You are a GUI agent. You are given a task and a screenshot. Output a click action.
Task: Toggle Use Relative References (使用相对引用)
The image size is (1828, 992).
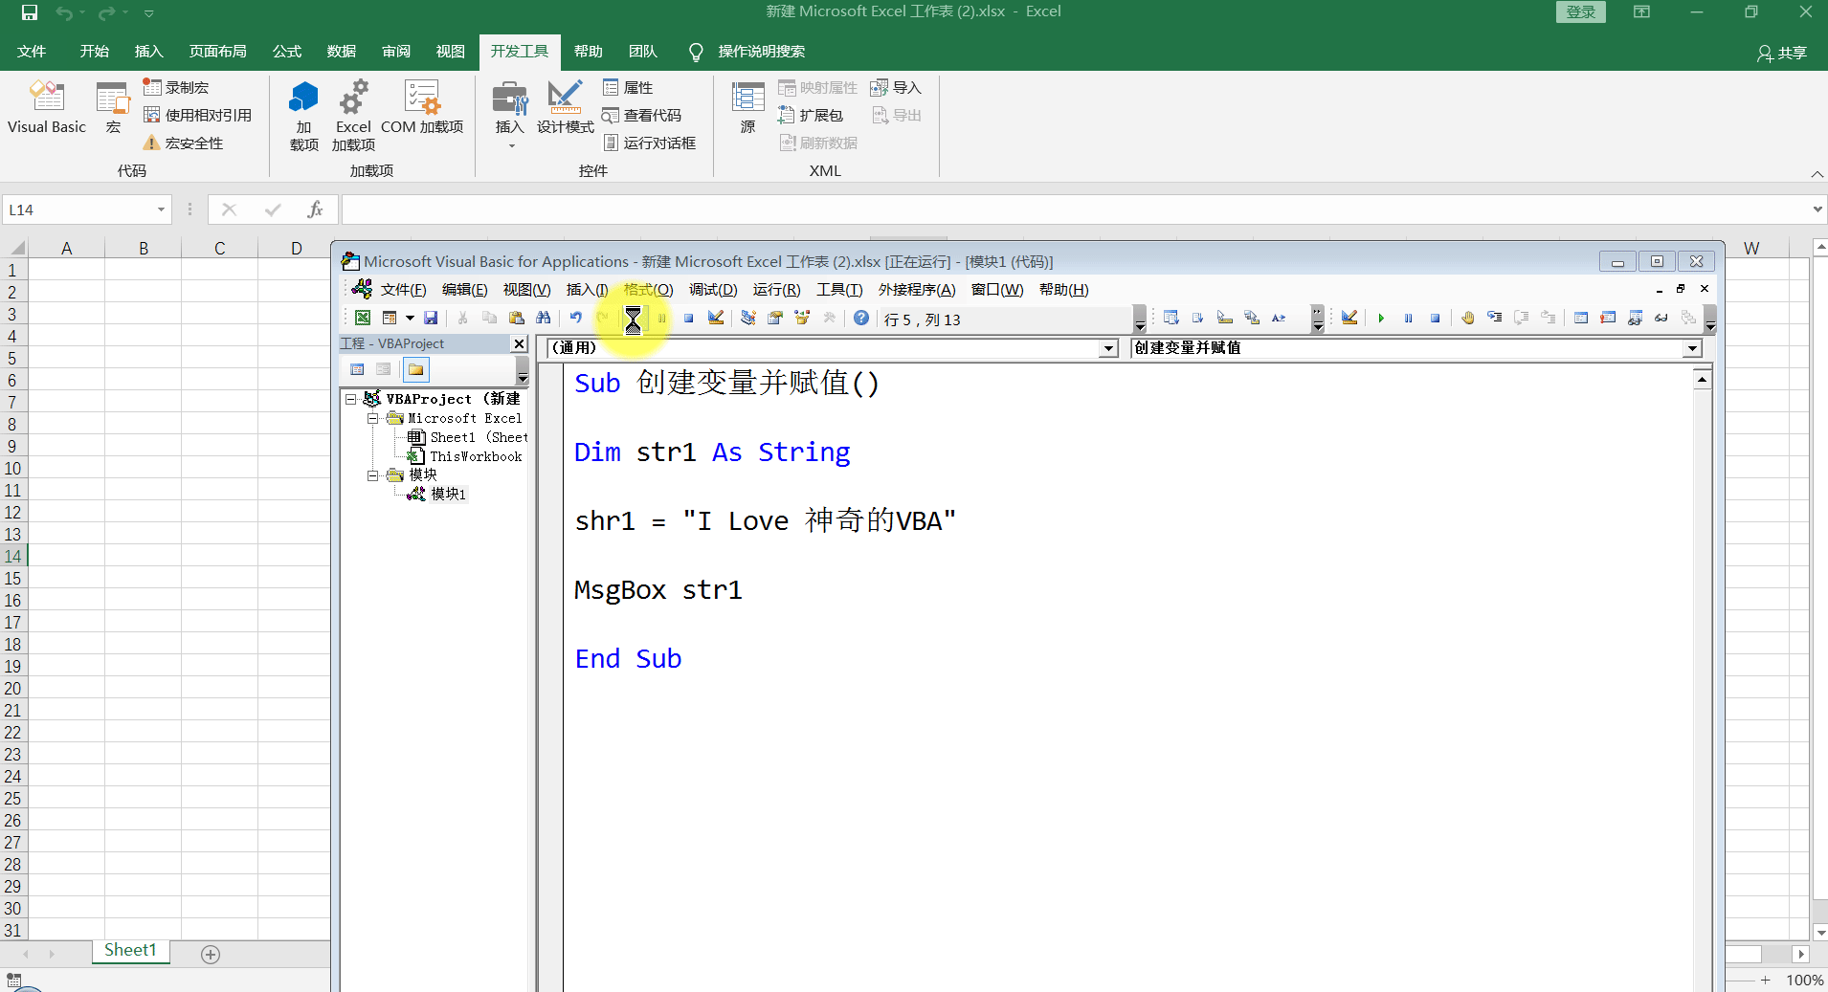(x=197, y=115)
